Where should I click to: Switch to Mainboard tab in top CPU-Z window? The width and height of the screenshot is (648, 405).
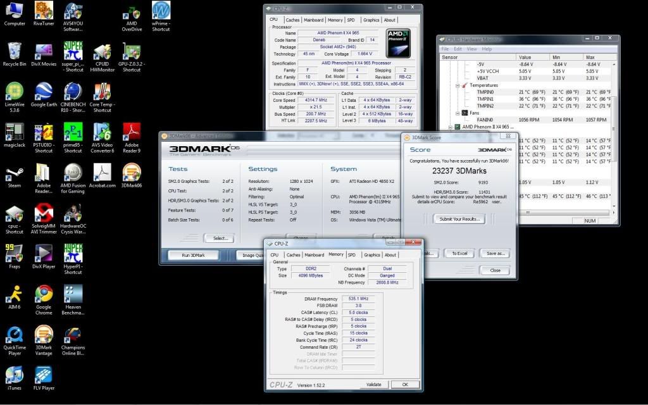tap(314, 20)
